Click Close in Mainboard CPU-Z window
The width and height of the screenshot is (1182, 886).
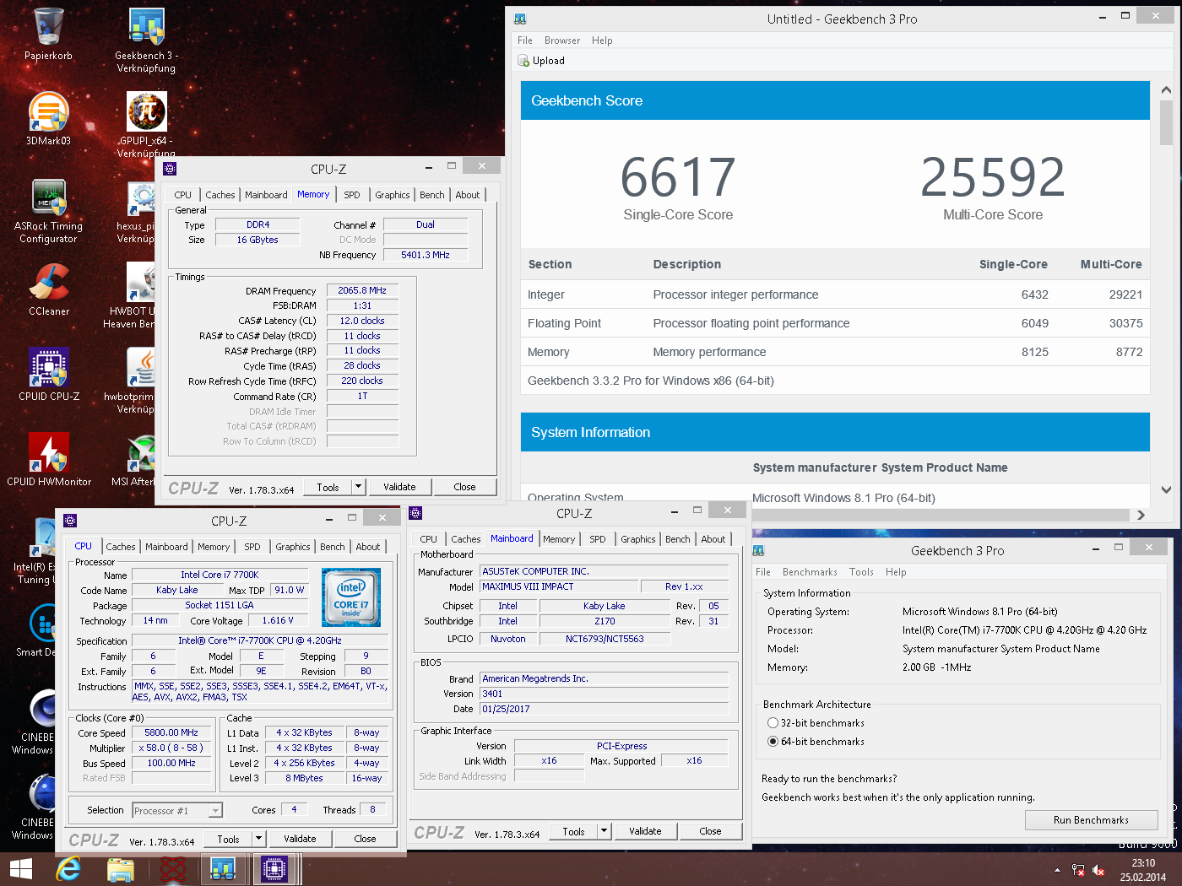tap(710, 831)
